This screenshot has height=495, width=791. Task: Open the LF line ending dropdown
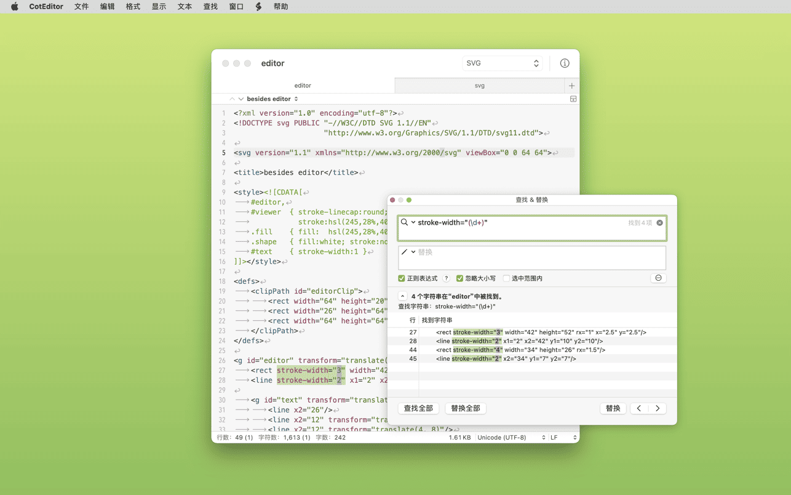click(x=563, y=438)
